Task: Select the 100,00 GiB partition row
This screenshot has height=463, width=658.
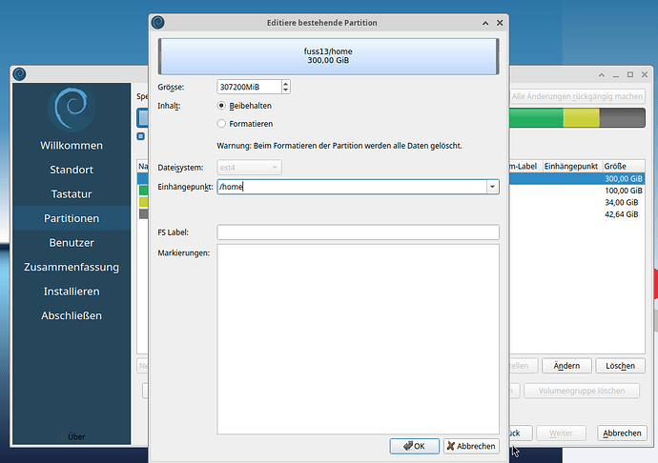Action: (x=577, y=191)
